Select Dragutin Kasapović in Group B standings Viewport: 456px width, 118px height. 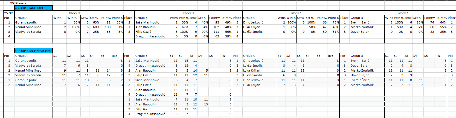[150, 36]
